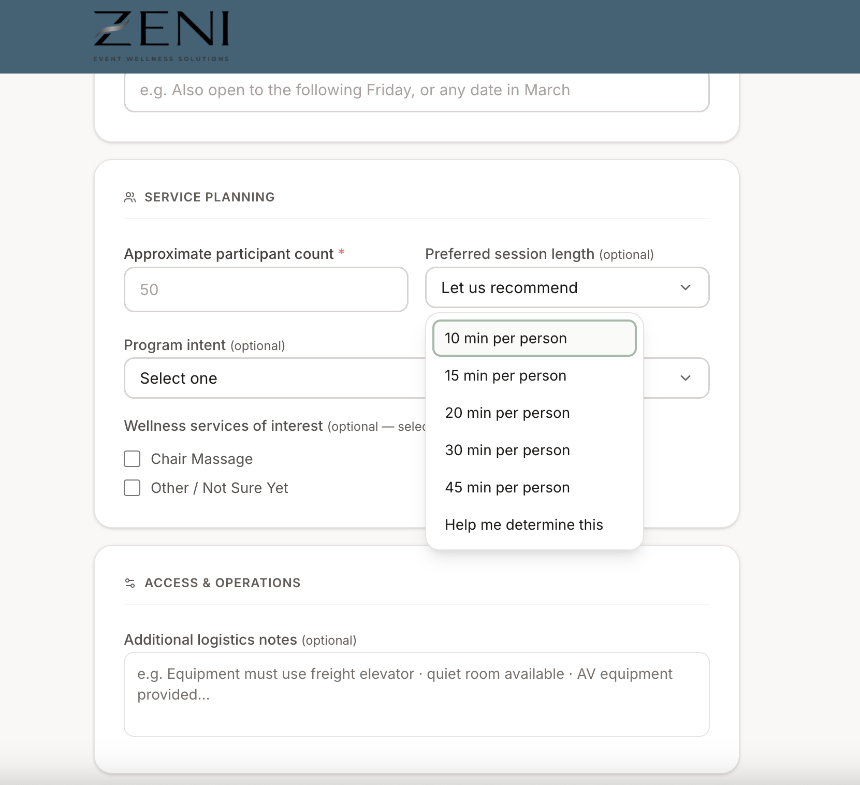Screen dimensions: 860x785
Task: Click the Additional logistics notes textarea
Action: click(x=417, y=694)
